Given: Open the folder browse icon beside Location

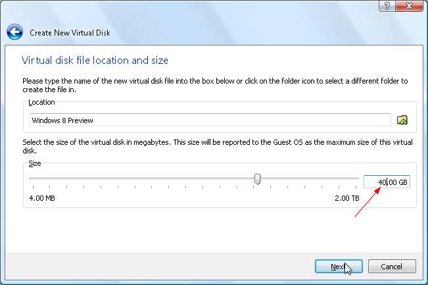Looking at the screenshot, I should [402, 120].
